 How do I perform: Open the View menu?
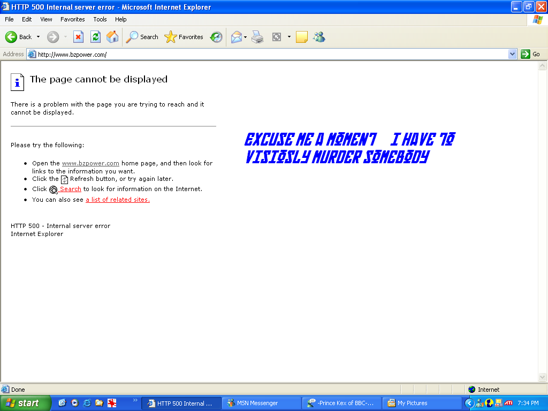pyautogui.click(x=46, y=19)
